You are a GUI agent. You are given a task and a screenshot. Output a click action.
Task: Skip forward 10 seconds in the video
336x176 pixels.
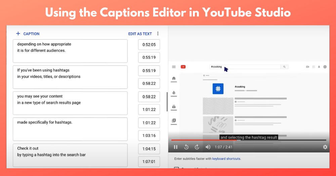pos(197,147)
